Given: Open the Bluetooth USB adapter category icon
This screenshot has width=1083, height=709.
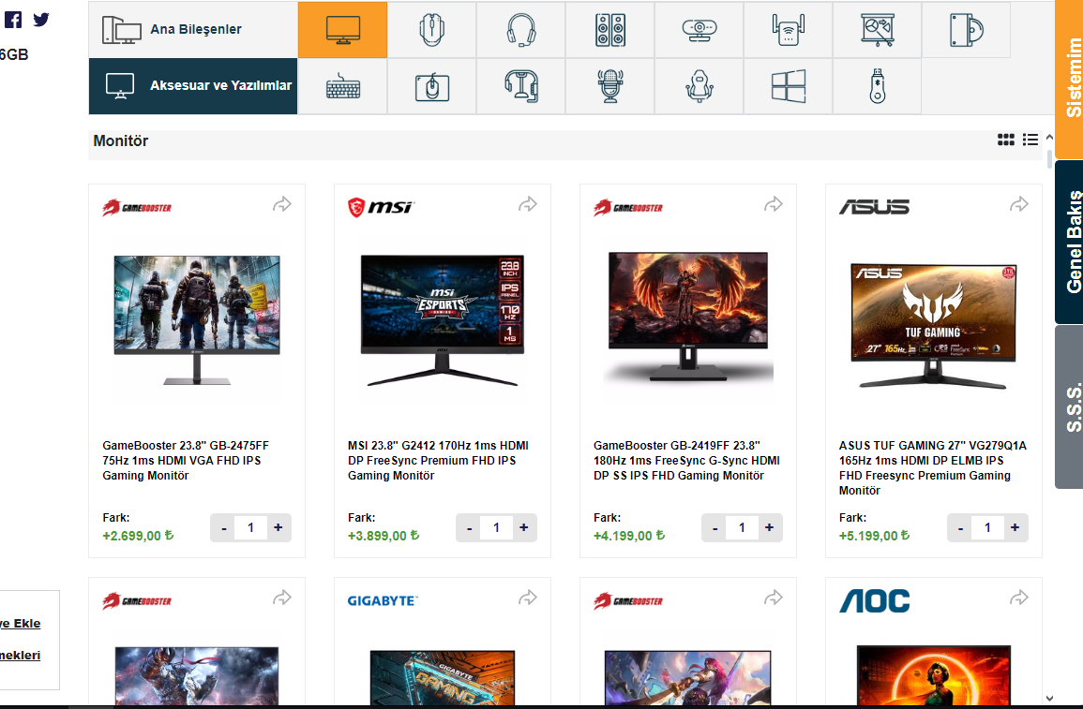Looking at the screenshot, I should (x=877, y=86).
